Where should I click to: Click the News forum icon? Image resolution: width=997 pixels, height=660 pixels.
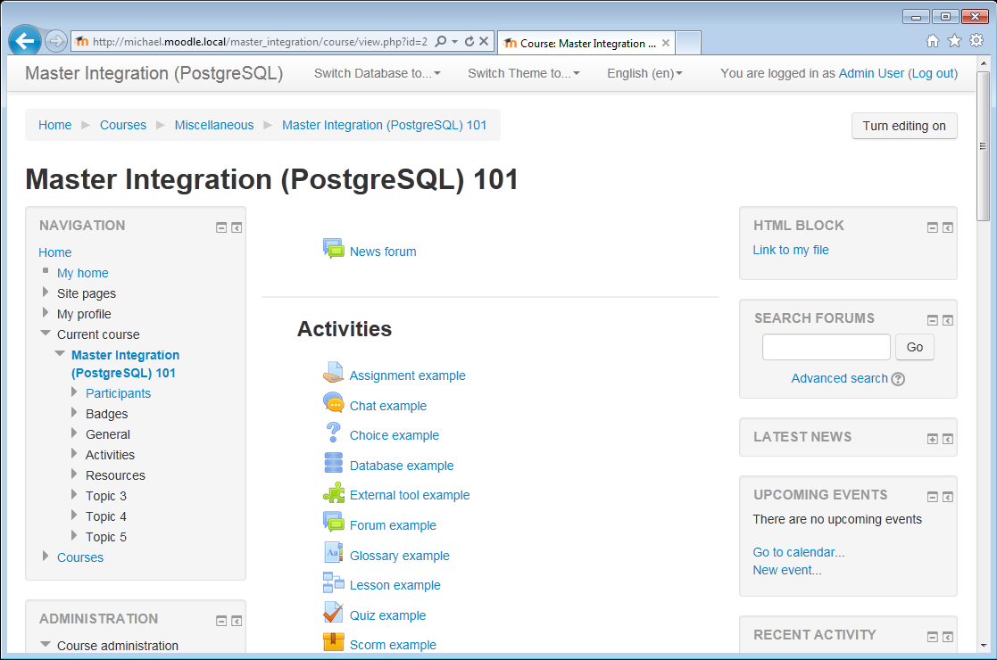tap(333, 248)
